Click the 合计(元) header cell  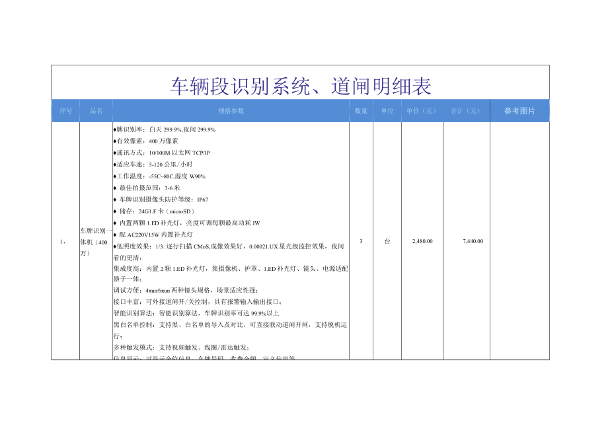tap(467, 111)
